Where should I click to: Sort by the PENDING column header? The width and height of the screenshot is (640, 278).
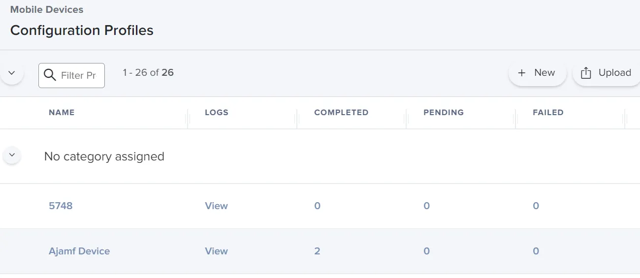pos(444,112)
